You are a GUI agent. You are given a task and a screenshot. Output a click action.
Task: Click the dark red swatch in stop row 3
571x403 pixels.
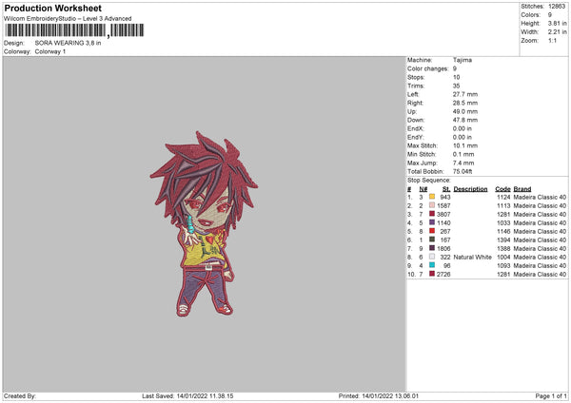tap(432, 214)
